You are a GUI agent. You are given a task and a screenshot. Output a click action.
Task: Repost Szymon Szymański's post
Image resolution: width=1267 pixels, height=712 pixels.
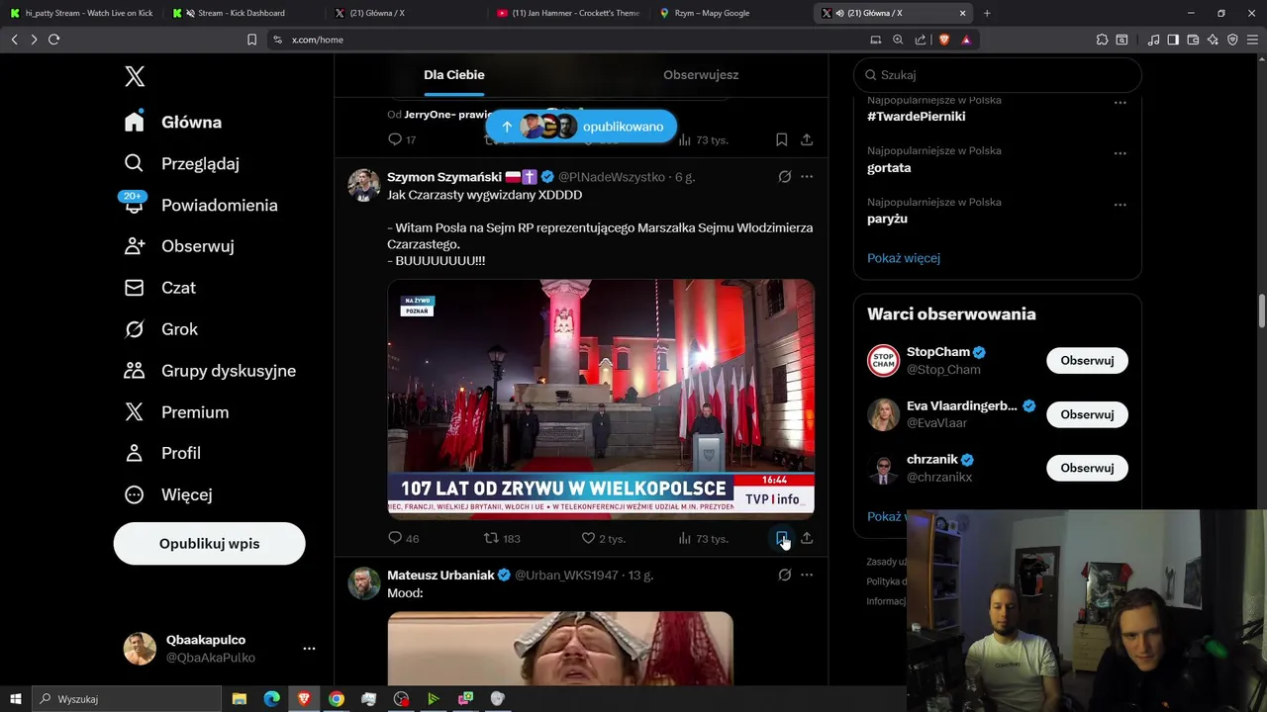(x=501, y=538)
